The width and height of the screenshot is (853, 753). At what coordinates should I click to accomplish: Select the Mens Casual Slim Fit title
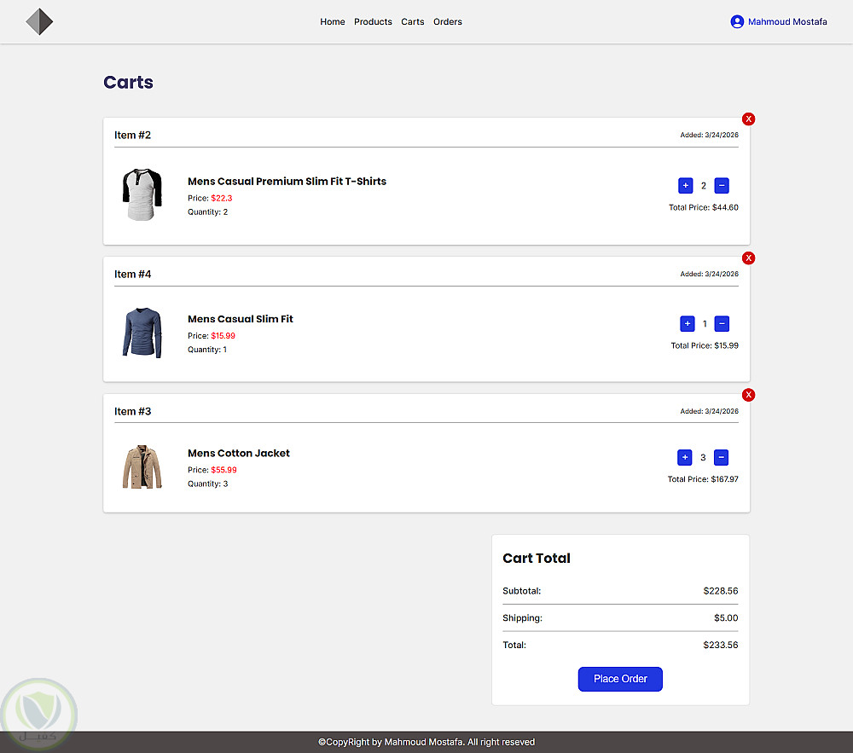tap(240, 319)
